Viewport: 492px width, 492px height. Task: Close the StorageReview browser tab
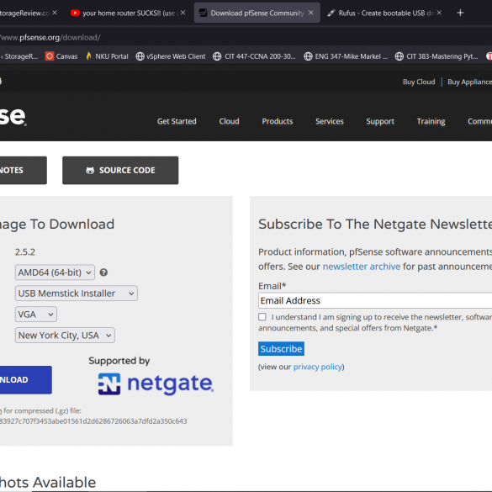[55, 13]
